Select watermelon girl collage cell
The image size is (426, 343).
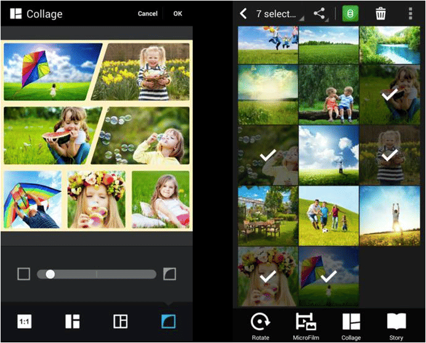click(52, 135)
